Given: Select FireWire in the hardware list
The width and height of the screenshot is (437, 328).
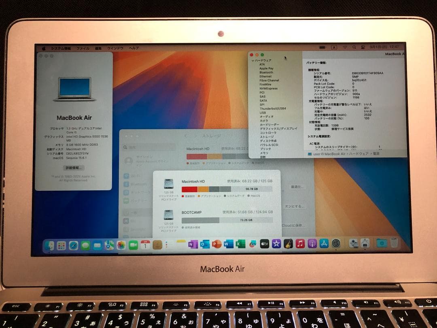Looking at the screenshot, I should coord(265,85).
